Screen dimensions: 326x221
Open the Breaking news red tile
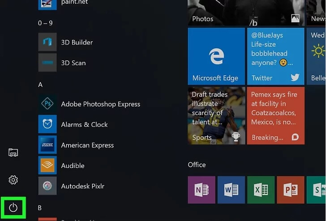coord(276,115)
